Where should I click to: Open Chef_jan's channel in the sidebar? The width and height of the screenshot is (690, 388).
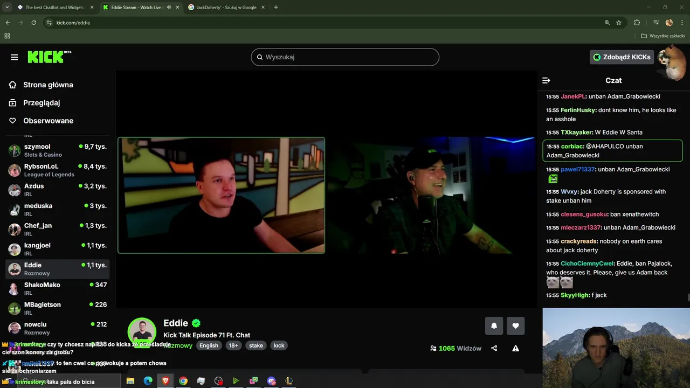point(58,230)
